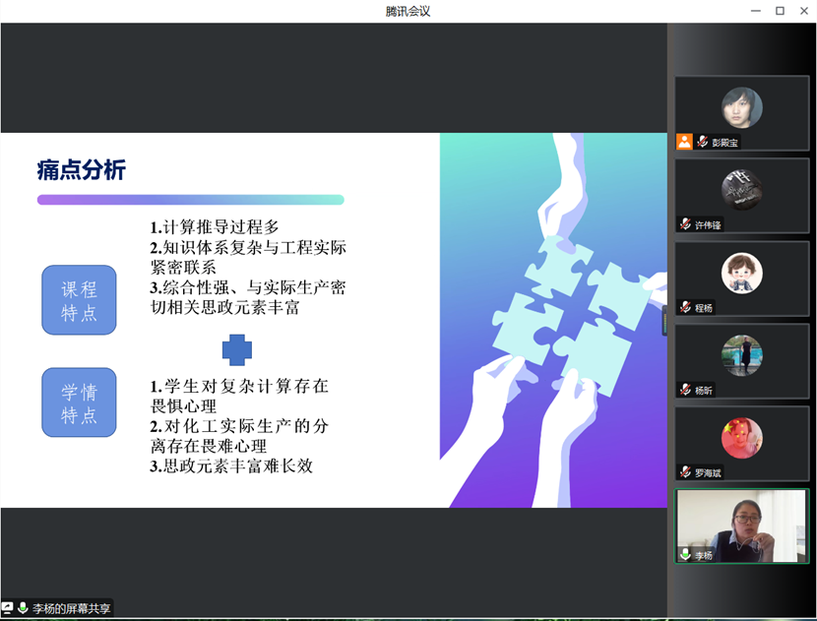
Task: Select 罗海斌's flag avatar thumbnail
Action: [x=741, y=438]
